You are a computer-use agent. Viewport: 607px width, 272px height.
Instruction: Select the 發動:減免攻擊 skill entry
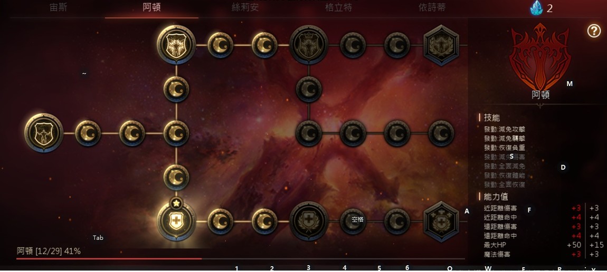click(505, 129)
